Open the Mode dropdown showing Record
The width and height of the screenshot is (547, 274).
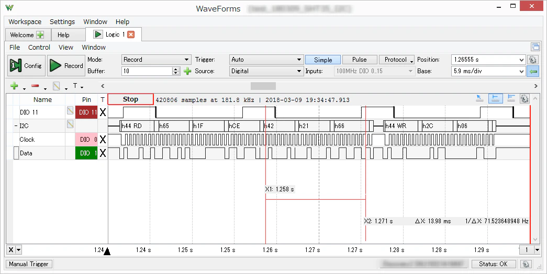[156, 60]
